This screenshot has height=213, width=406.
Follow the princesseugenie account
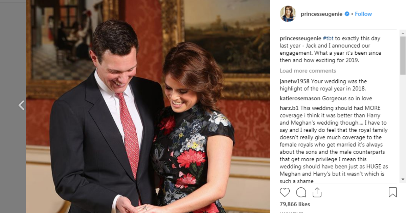pos(363,14)
